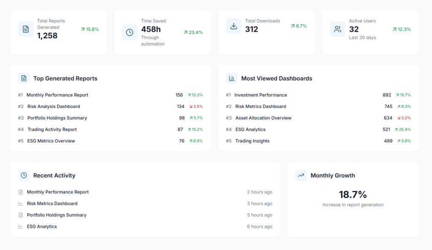Click the Total Reports Generated document icon
The width and height of the screenshot is (432, 250).
coord(26,29)
